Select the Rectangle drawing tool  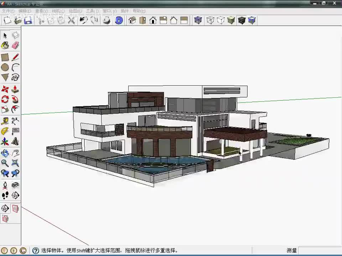(x=5, y=57)
